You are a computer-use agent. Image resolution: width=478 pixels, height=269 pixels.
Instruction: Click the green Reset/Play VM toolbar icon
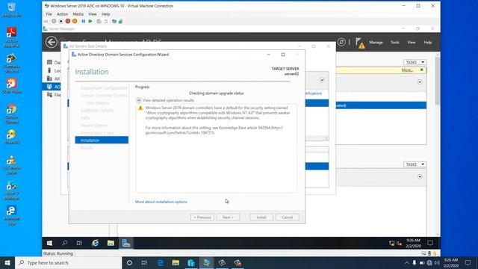pyautogui.click(x=90, y=22)
